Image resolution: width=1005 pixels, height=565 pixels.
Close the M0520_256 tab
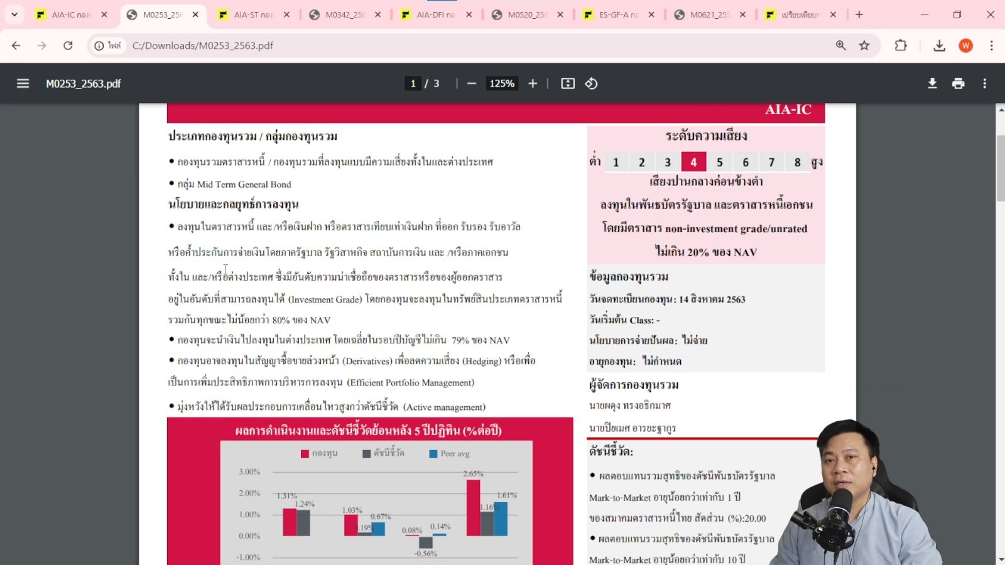(x=560, y=14)
